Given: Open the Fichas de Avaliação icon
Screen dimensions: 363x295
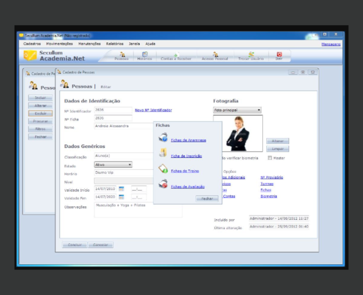Looking at the screenshot, I should point(163,184).
